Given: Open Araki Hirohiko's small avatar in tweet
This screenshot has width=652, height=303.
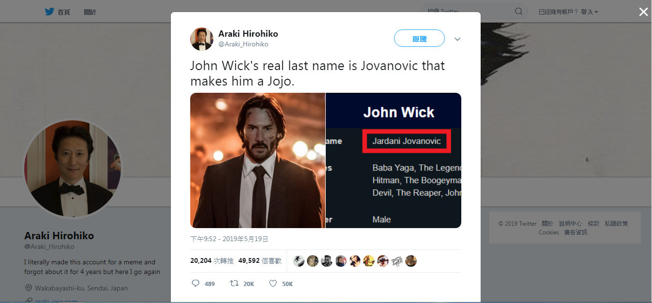Looking at the screenshot, I should coord(202,39).
